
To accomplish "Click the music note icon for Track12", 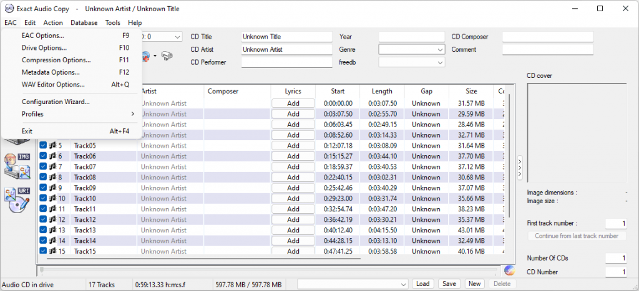I will tap(52, 220).
